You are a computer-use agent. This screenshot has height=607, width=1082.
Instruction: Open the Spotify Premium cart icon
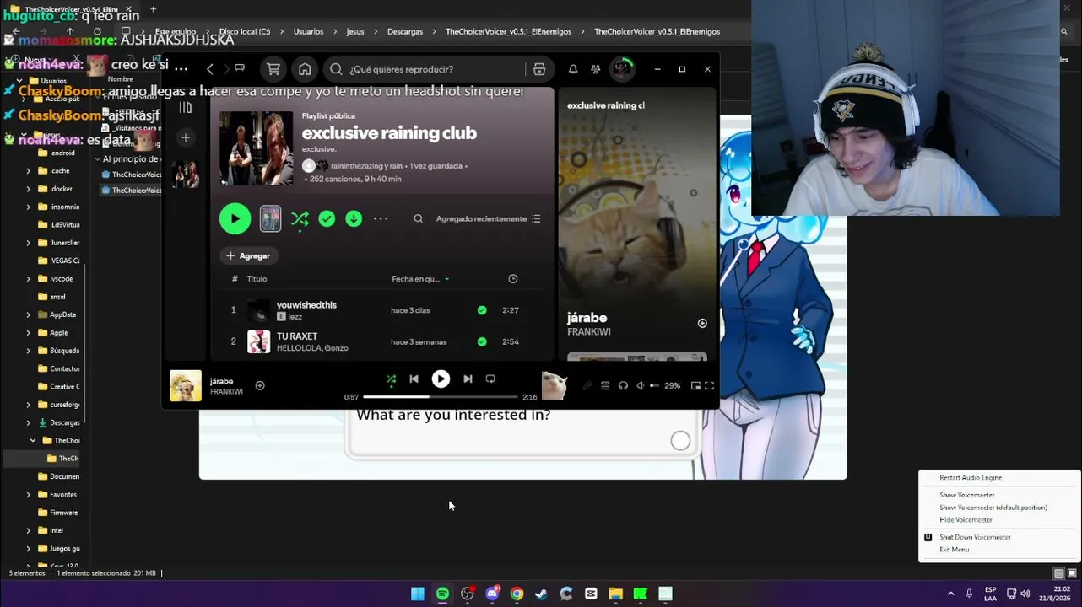[x=273, y=69]
